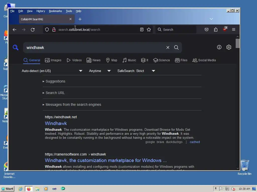The width and height of the screenshot is (257, 192).
Task: Click the browser address bar
Action: (98, 29)
